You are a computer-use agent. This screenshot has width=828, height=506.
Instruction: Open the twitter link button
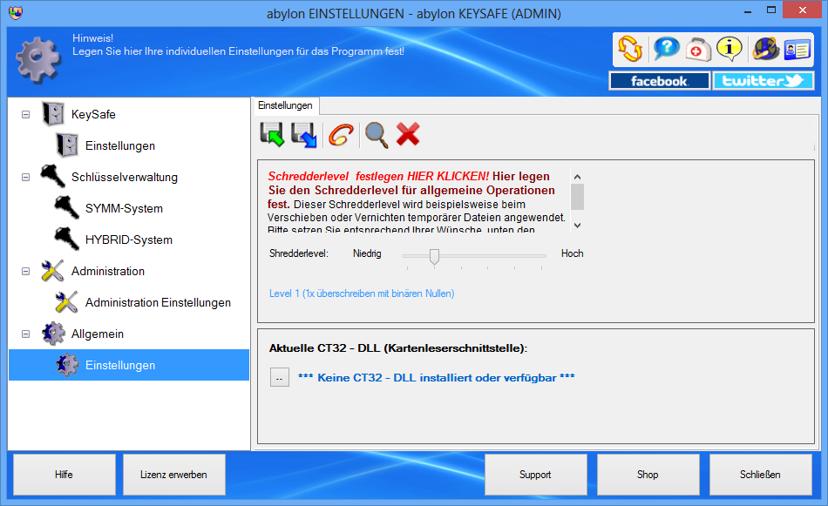(763, 81)
